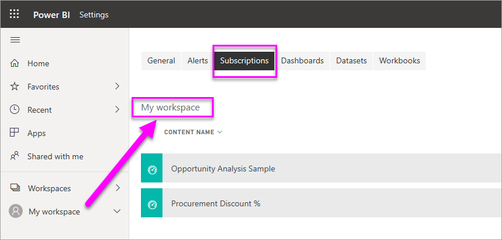Click the Workspaces icon in sidebar
The image size is (502, 240).
15,188
